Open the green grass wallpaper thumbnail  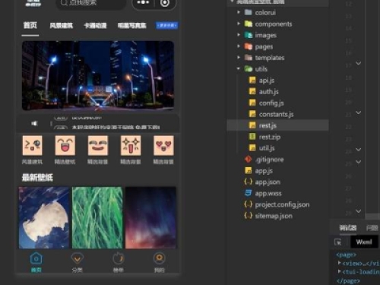tap(97, 217)
